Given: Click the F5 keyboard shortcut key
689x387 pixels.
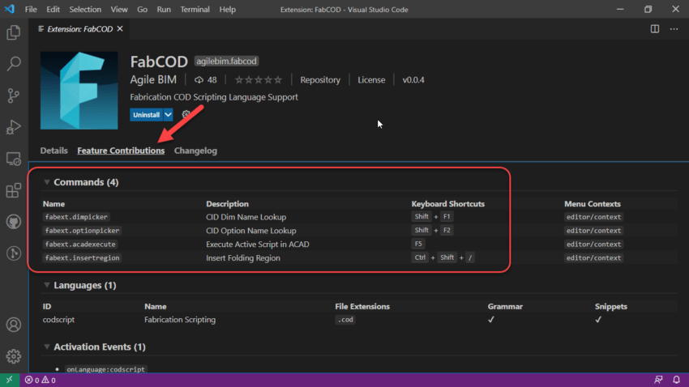Looking at the screenshot, I should coord(418,244).
